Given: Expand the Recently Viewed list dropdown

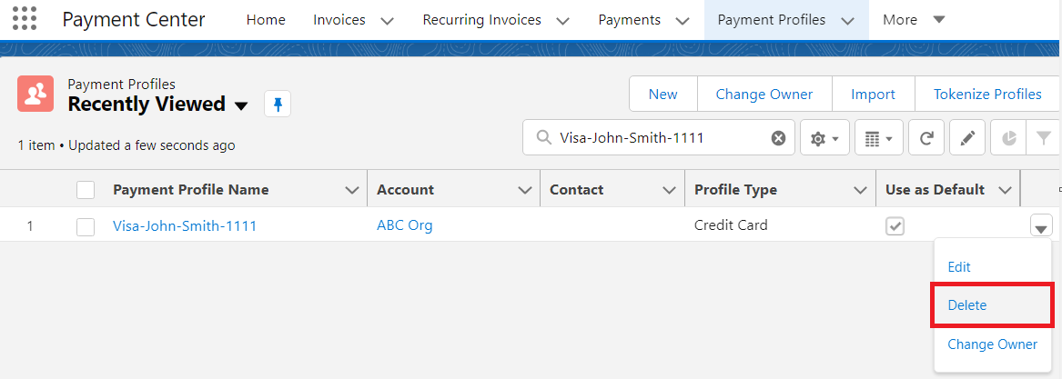Looking at the screenshot, I should 241,105.
